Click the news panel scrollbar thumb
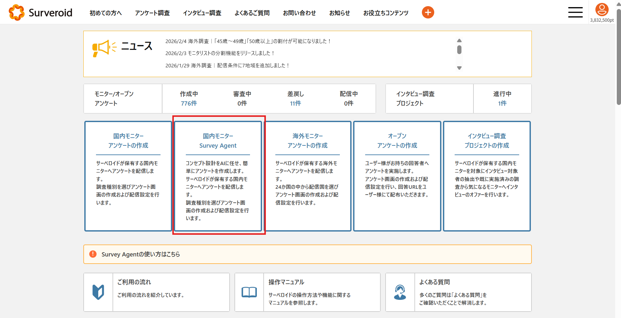 pyautogui.click(x=459, y=50)
